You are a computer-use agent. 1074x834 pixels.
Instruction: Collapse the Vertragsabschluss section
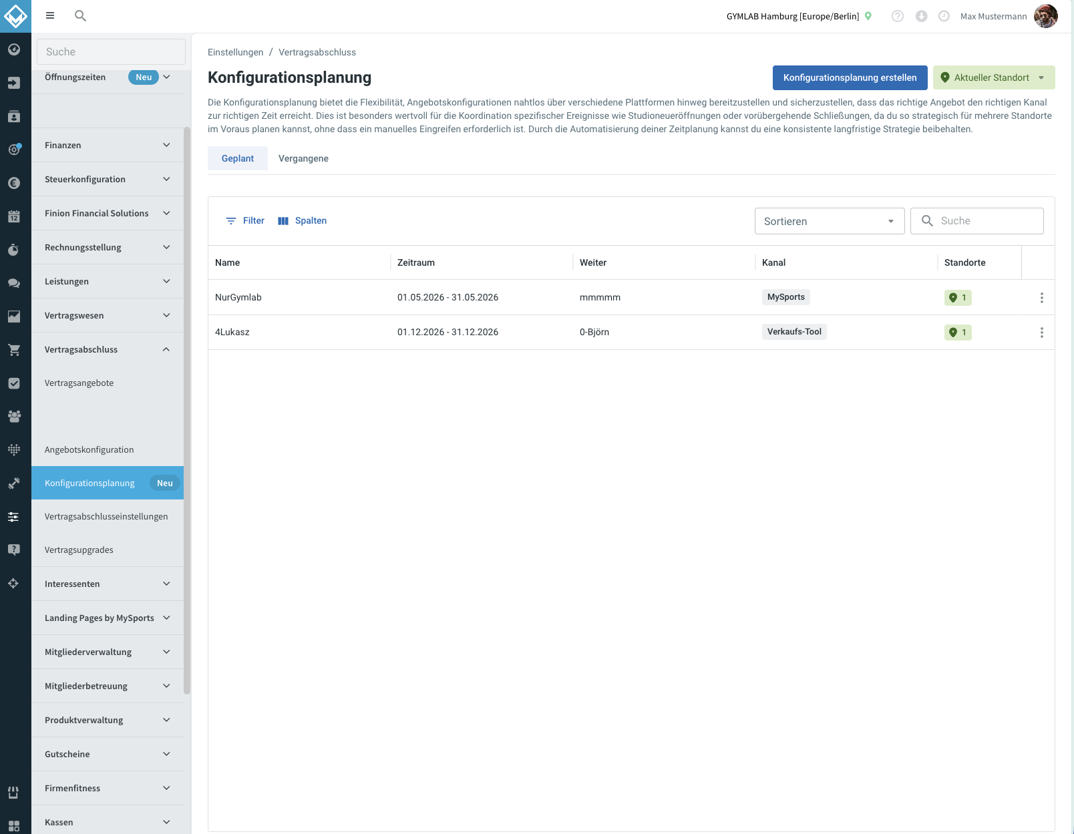click(x=108, y=349)
